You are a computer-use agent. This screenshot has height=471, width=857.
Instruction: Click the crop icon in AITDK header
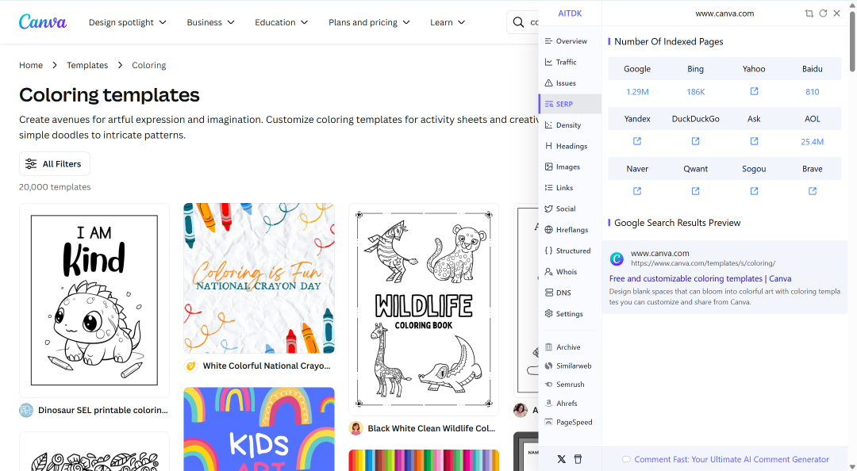[809, 13]
